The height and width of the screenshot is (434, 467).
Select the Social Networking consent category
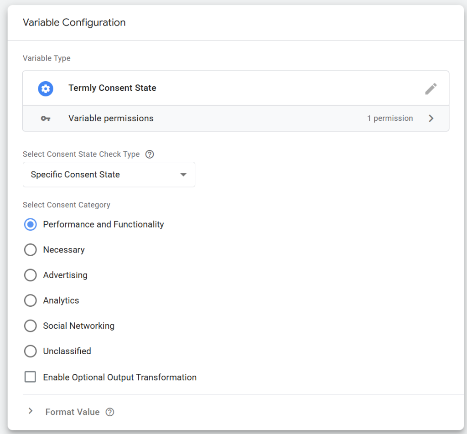tap(31, 325)
